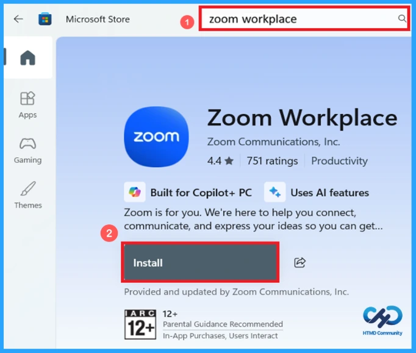416x353 pixels.
Task: Click the IARC 12+ rating badge
Action: pos(140,324)
